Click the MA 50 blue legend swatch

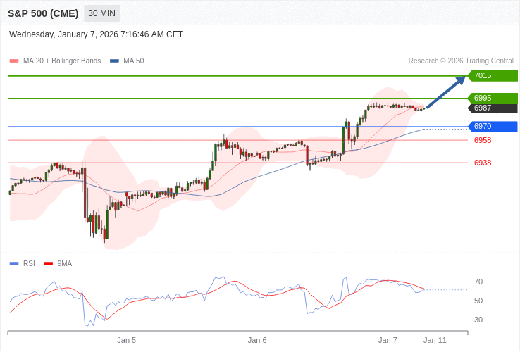(x=114, y=61)
